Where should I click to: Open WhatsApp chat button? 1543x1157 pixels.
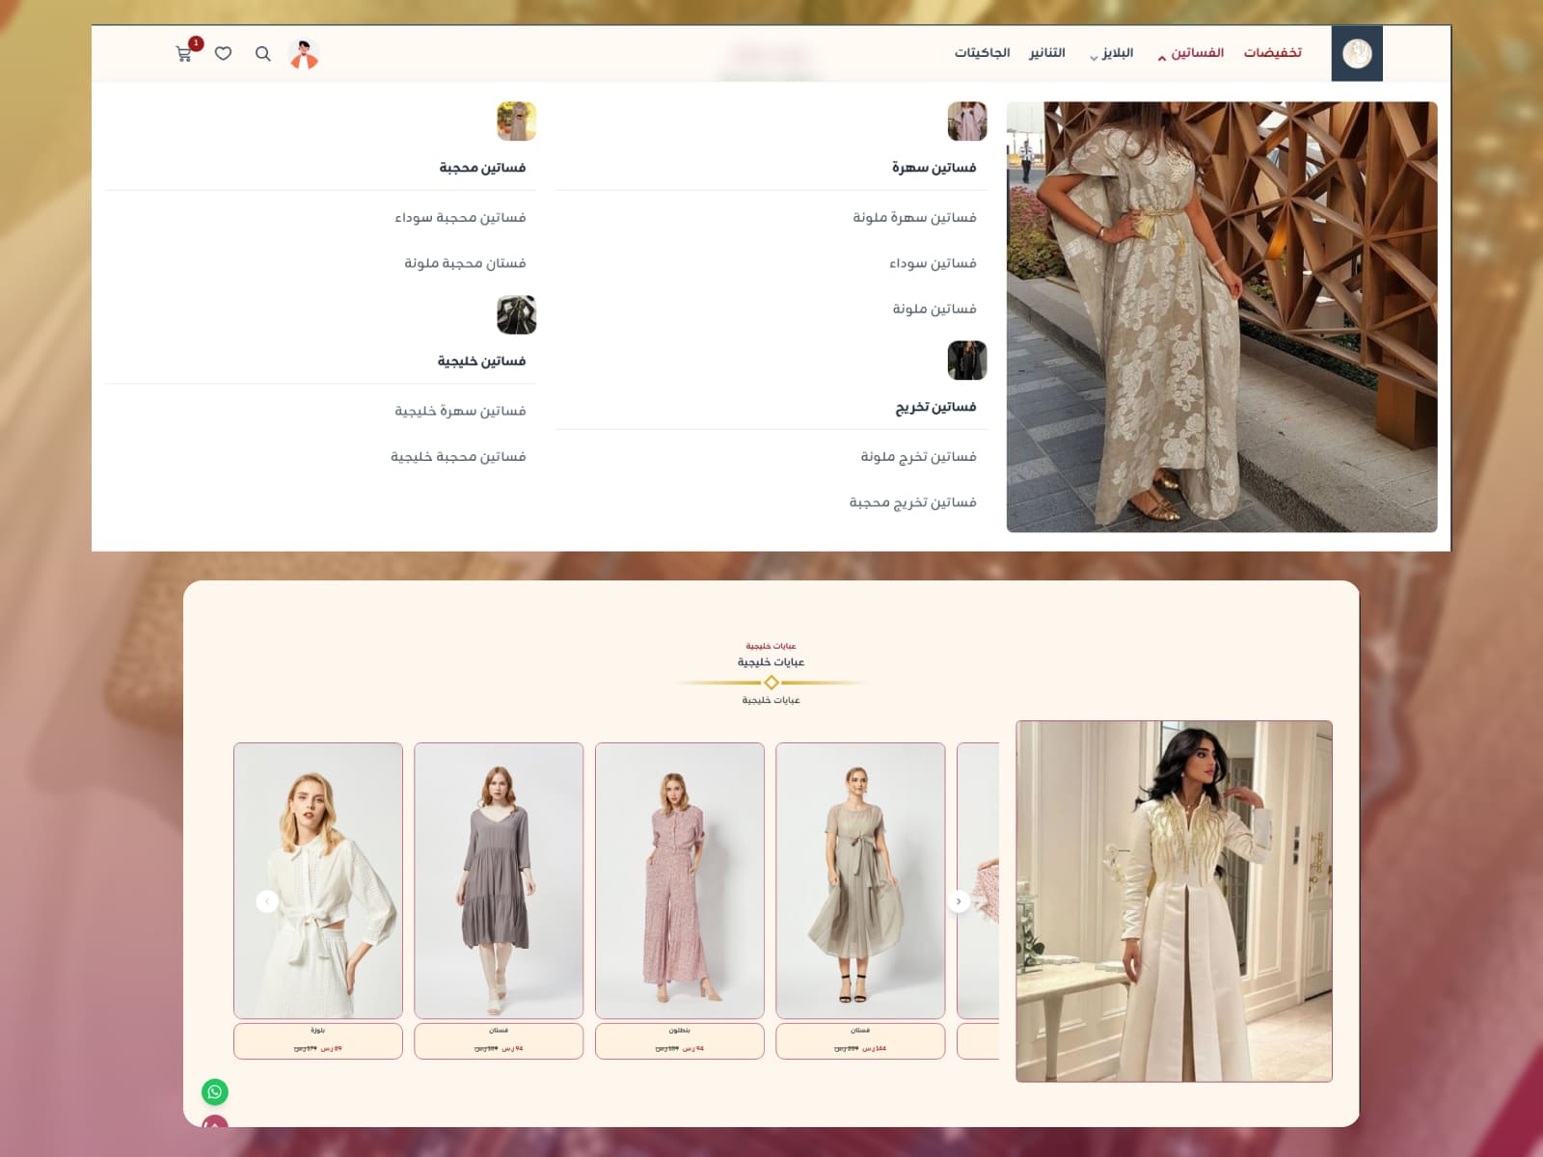click(x=215, y=1091)
